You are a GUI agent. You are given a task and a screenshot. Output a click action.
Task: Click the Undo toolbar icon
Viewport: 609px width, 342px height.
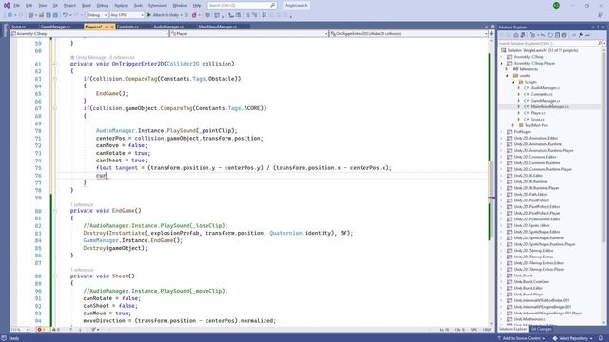65,15
